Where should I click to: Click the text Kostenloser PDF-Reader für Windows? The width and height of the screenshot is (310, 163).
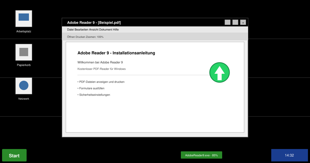[102, 69]
